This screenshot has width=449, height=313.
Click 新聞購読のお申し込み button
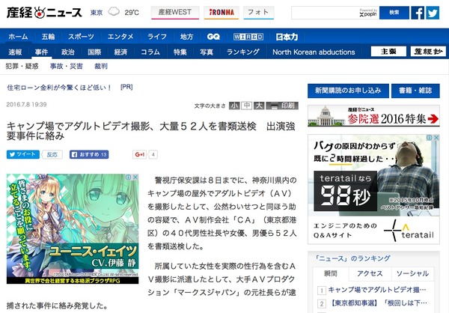tap(348, 91)
